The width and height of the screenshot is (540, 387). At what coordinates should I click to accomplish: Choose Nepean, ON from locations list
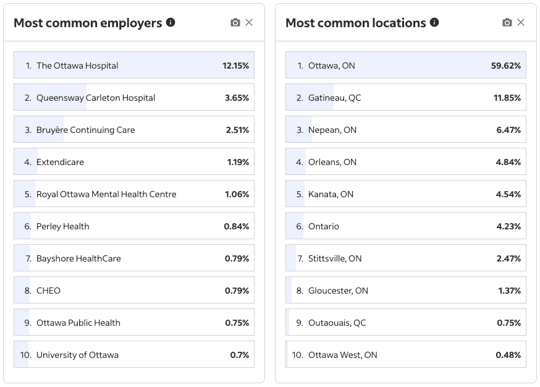coord(405,130)
